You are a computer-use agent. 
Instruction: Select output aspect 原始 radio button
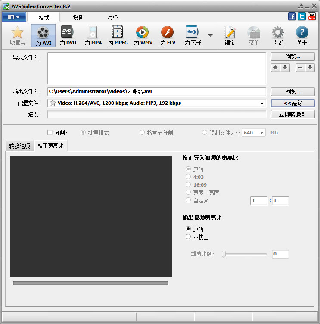pyautogui.click(x=188, y=229)
